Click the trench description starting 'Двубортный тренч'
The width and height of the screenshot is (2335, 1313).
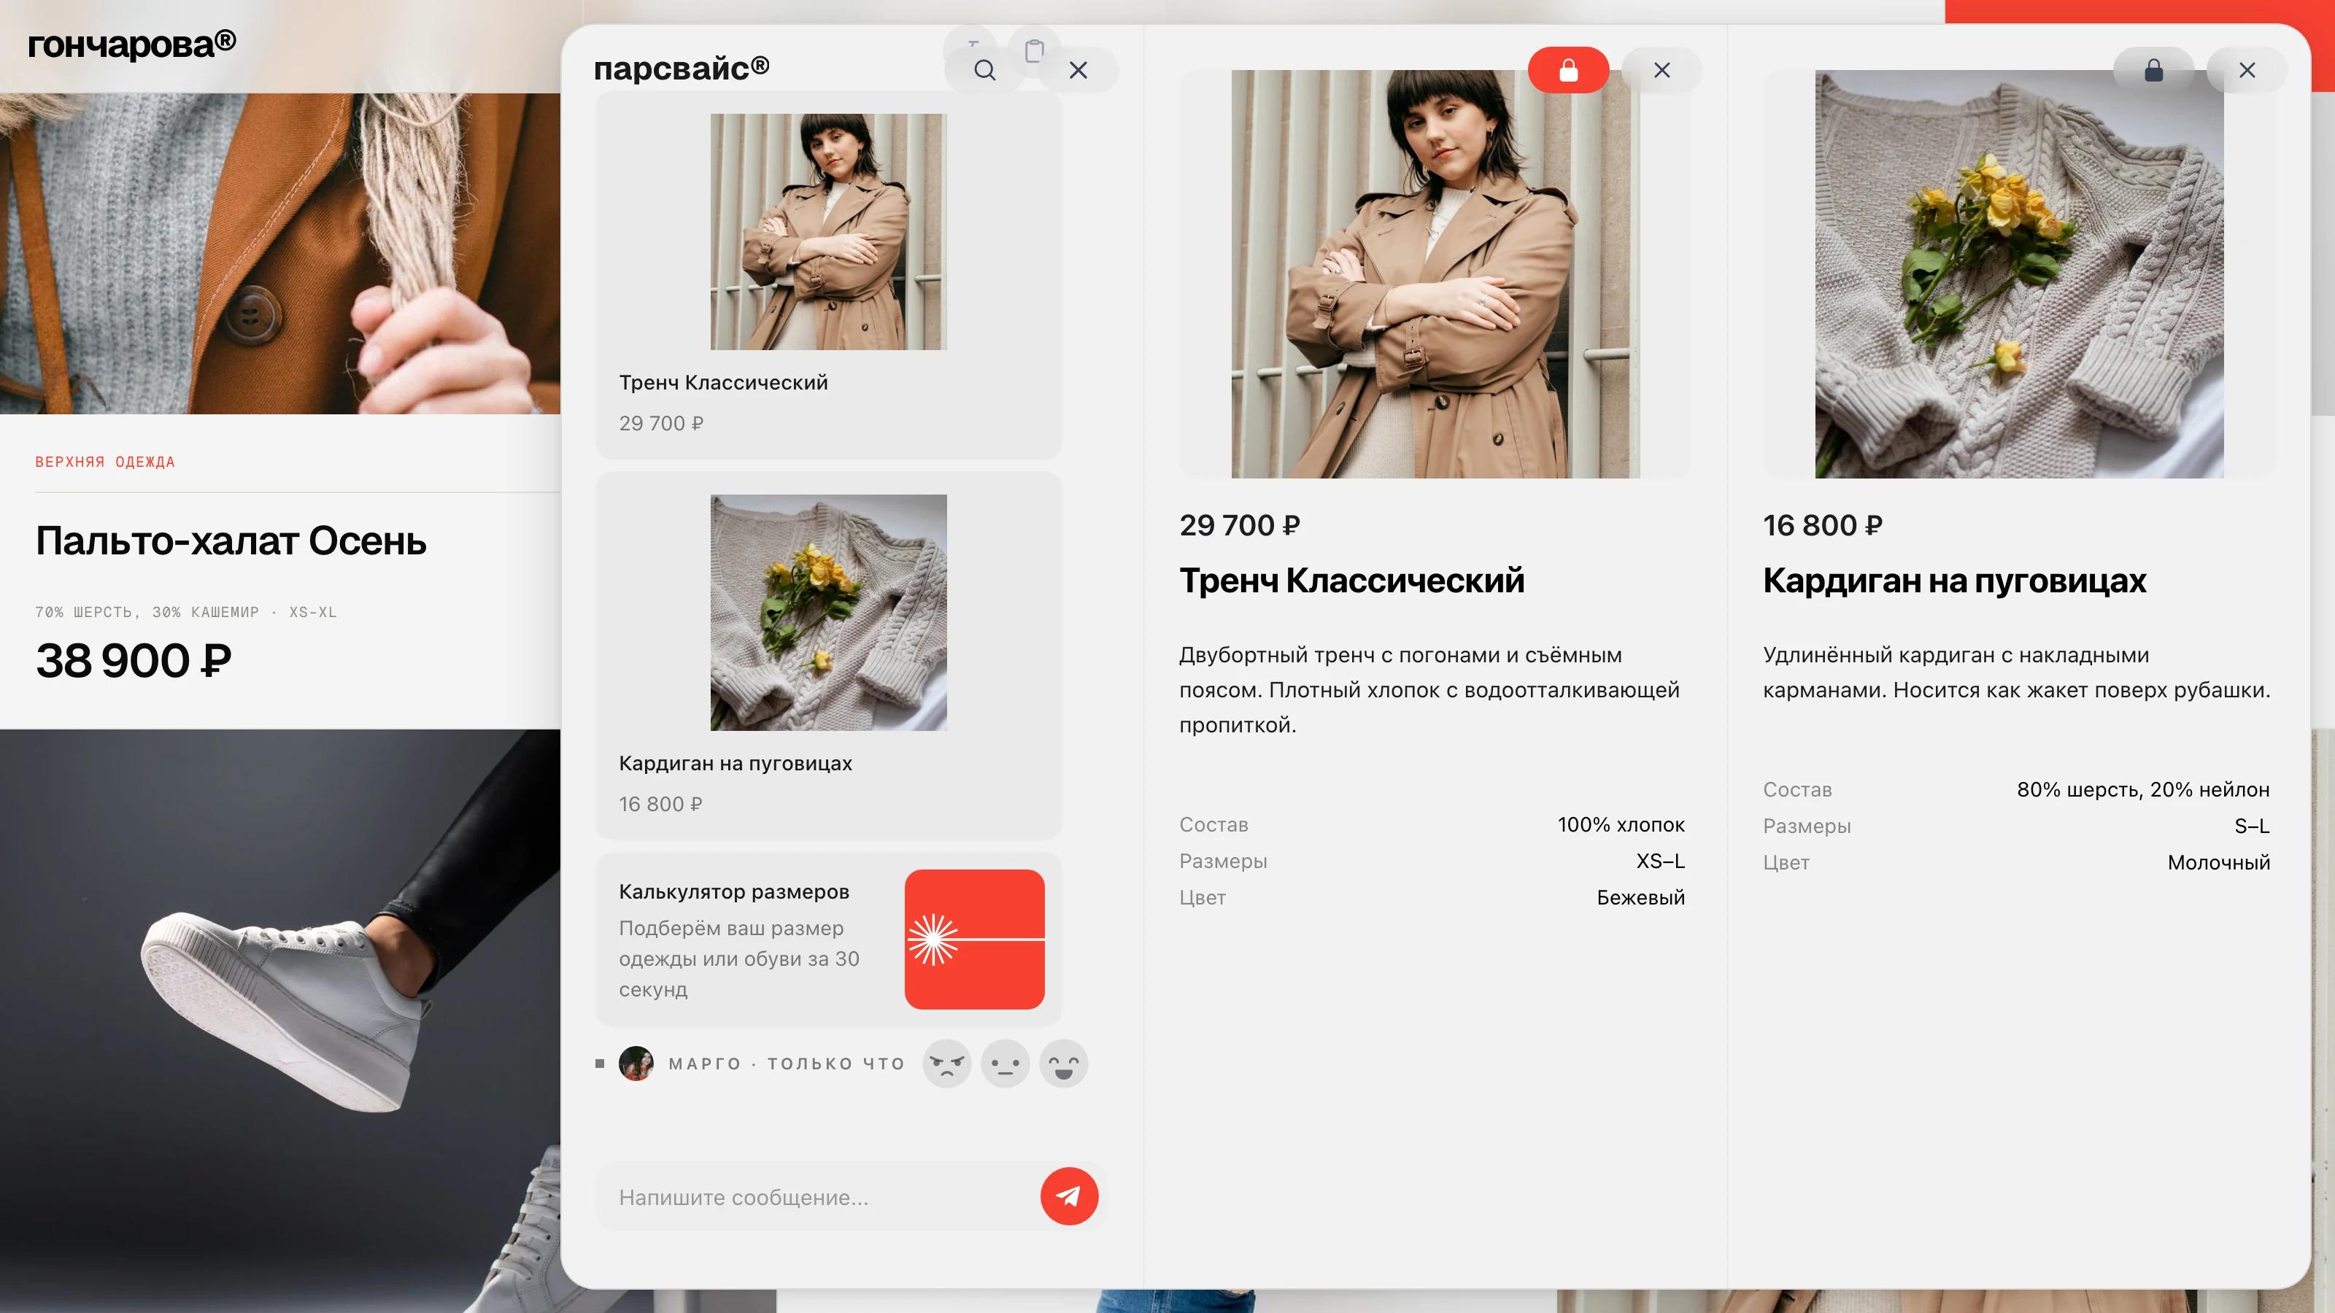pos(1429,689)
